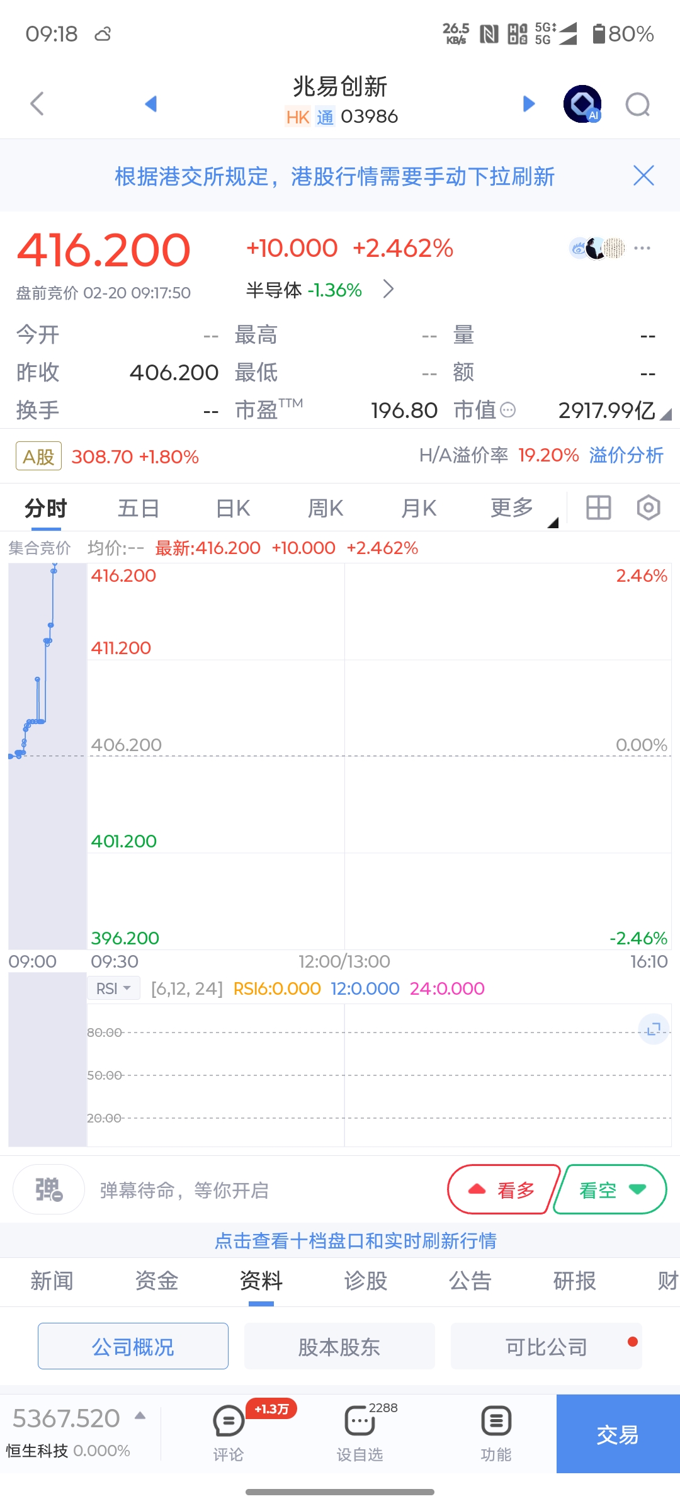Go to previous stock with left triangle

click(150, 104)
